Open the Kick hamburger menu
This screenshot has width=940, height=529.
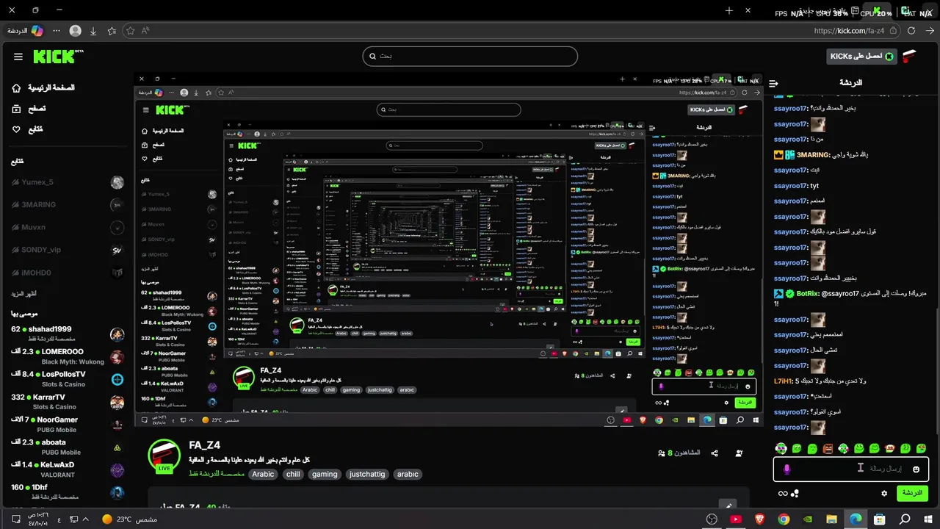point(18,57)
